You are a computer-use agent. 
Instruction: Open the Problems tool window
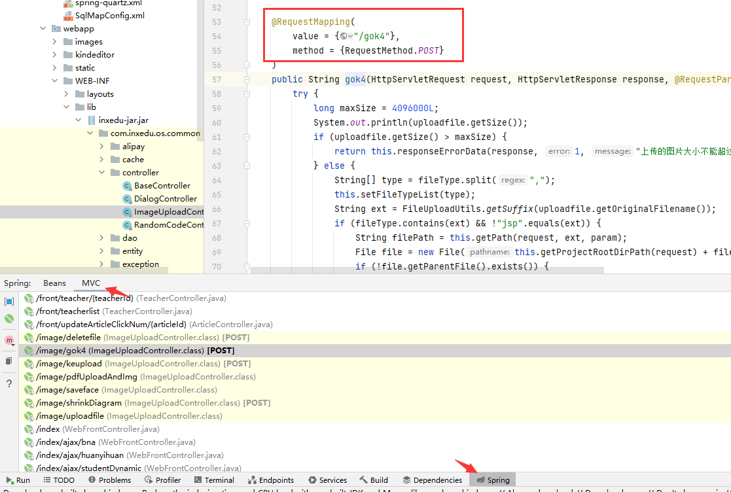tap(109, 480)
